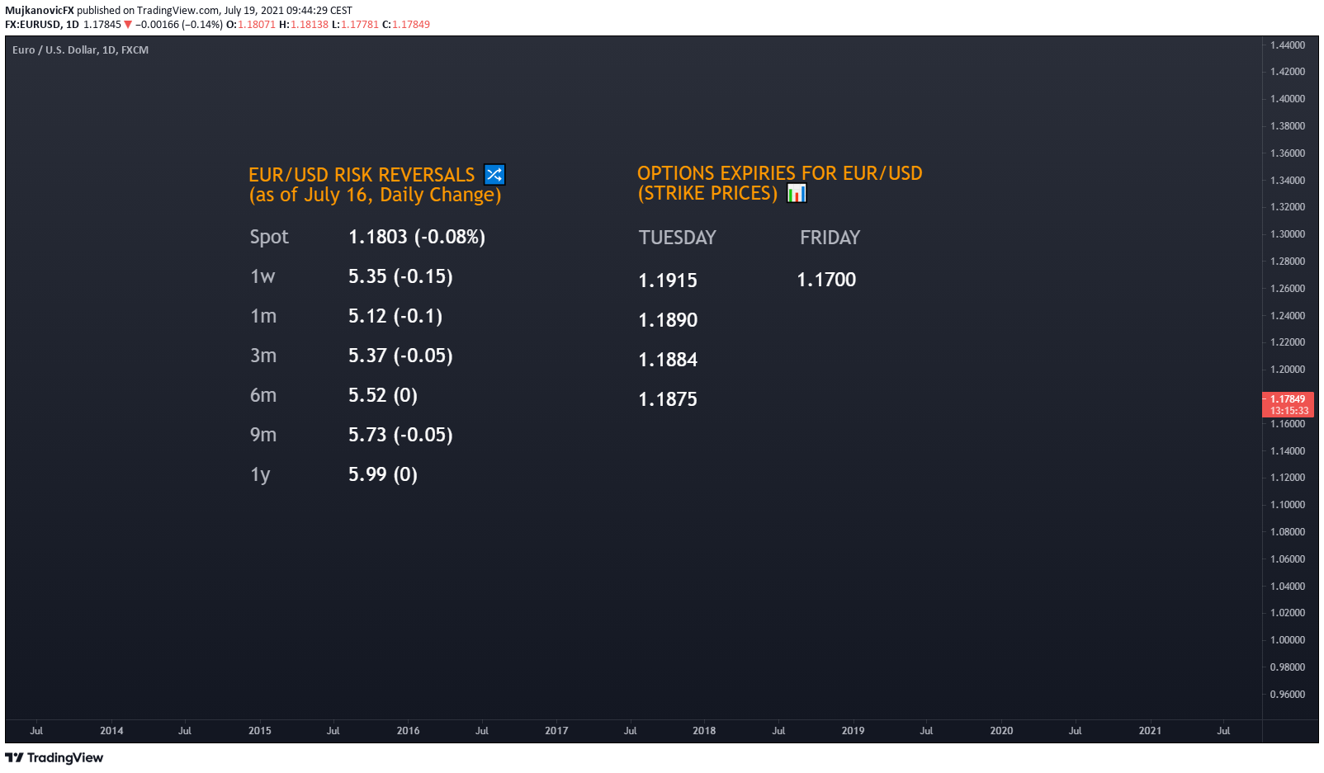Click the 6m value 5.52 (0)

tap(383, 395)
